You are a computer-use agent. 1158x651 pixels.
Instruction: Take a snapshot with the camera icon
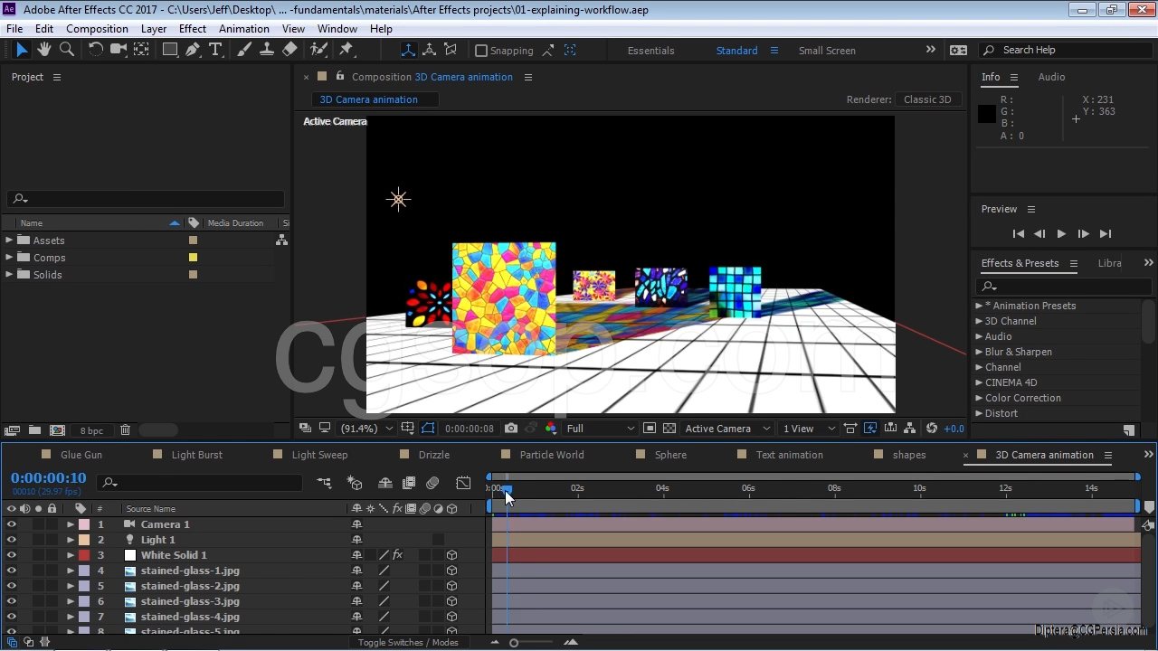pyautogui.click(x=511, y=429)
